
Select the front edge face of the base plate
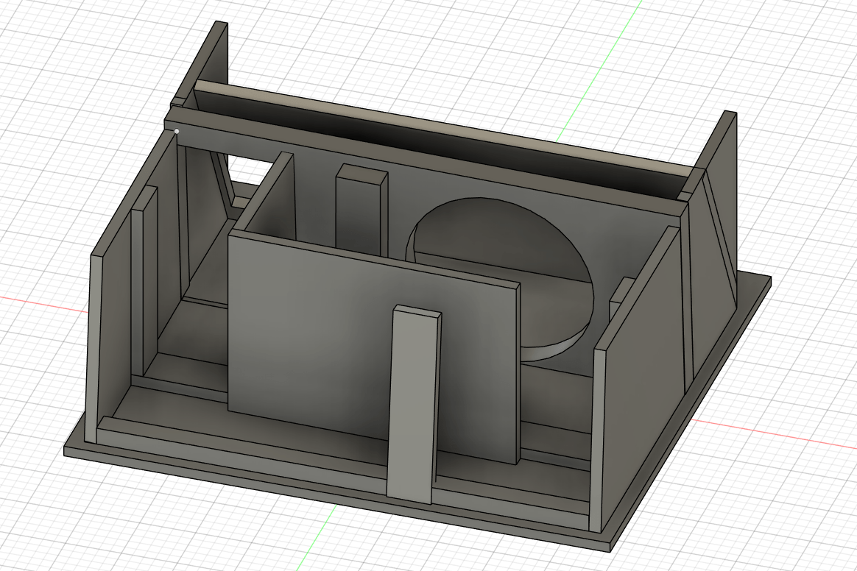[x=336, y=500]
